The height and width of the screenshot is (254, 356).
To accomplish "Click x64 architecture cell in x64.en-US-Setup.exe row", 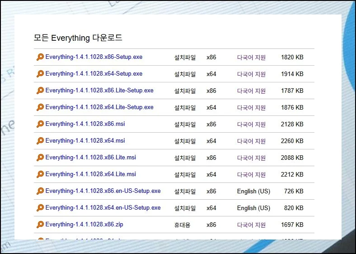I will click(211, 208).
